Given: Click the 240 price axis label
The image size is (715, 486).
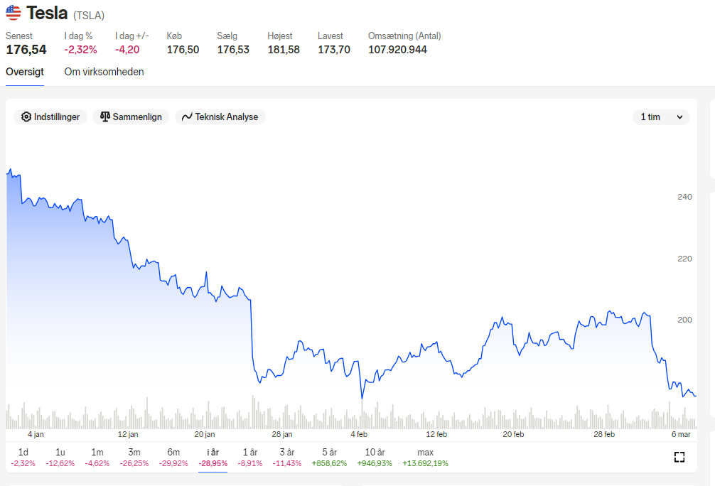Looking at the screenshot, I should tap(684, 197).
